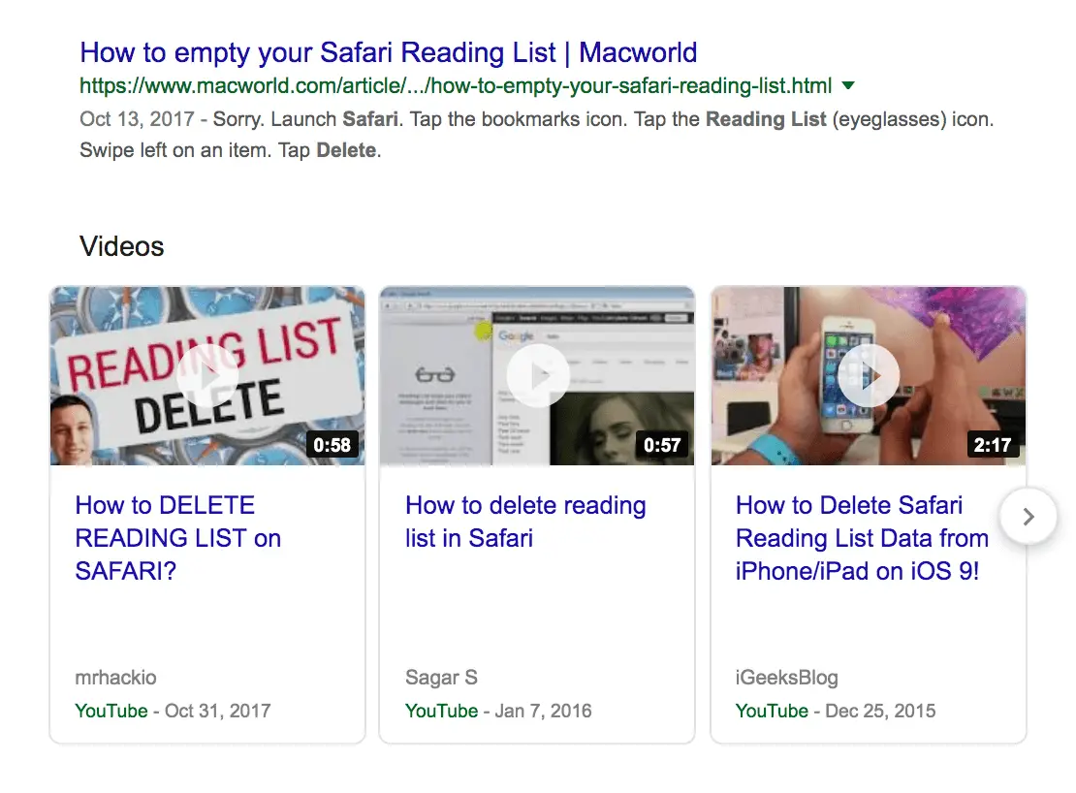Click the 2:17 duration badge
This screenshot has height=793, width=1076.
point(993,445)
